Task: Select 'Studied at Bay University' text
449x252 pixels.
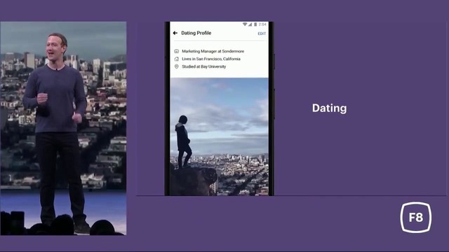Action: (x=204, y=66)
